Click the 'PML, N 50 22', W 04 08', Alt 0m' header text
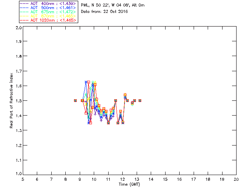Viewport: 243px width, 194px height. pos(113,5)
